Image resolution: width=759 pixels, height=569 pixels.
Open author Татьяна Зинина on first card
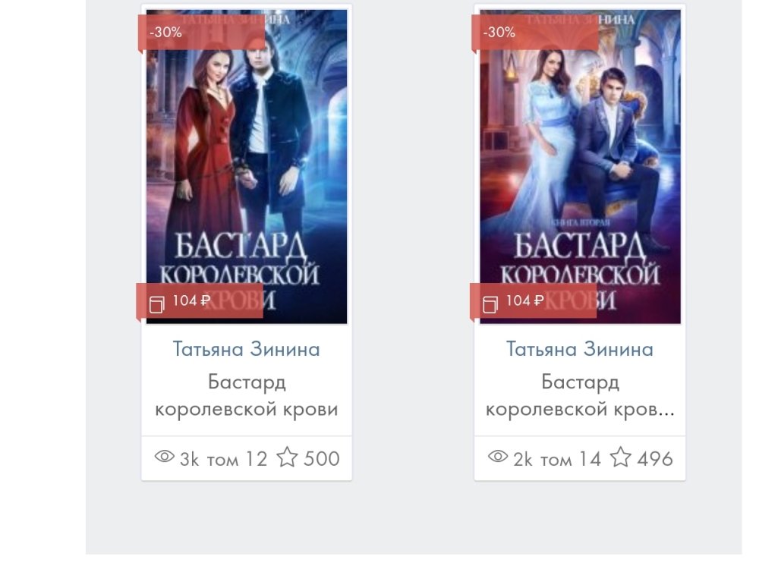pos(247,349)
